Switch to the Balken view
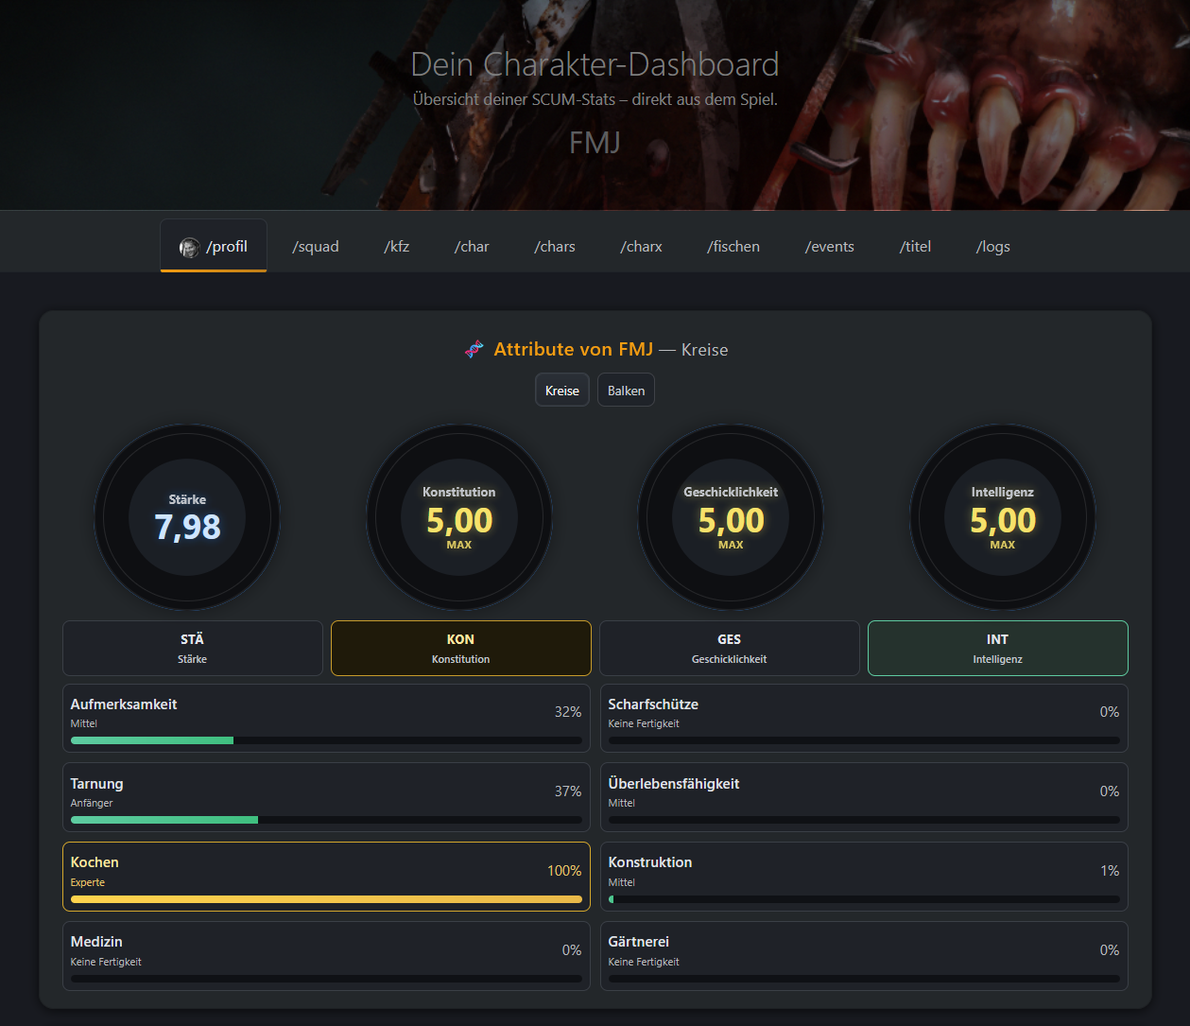Viewport: 1190px width, 1026px height. coord(626,391)
